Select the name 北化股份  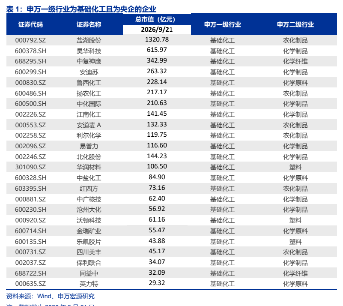89,157
